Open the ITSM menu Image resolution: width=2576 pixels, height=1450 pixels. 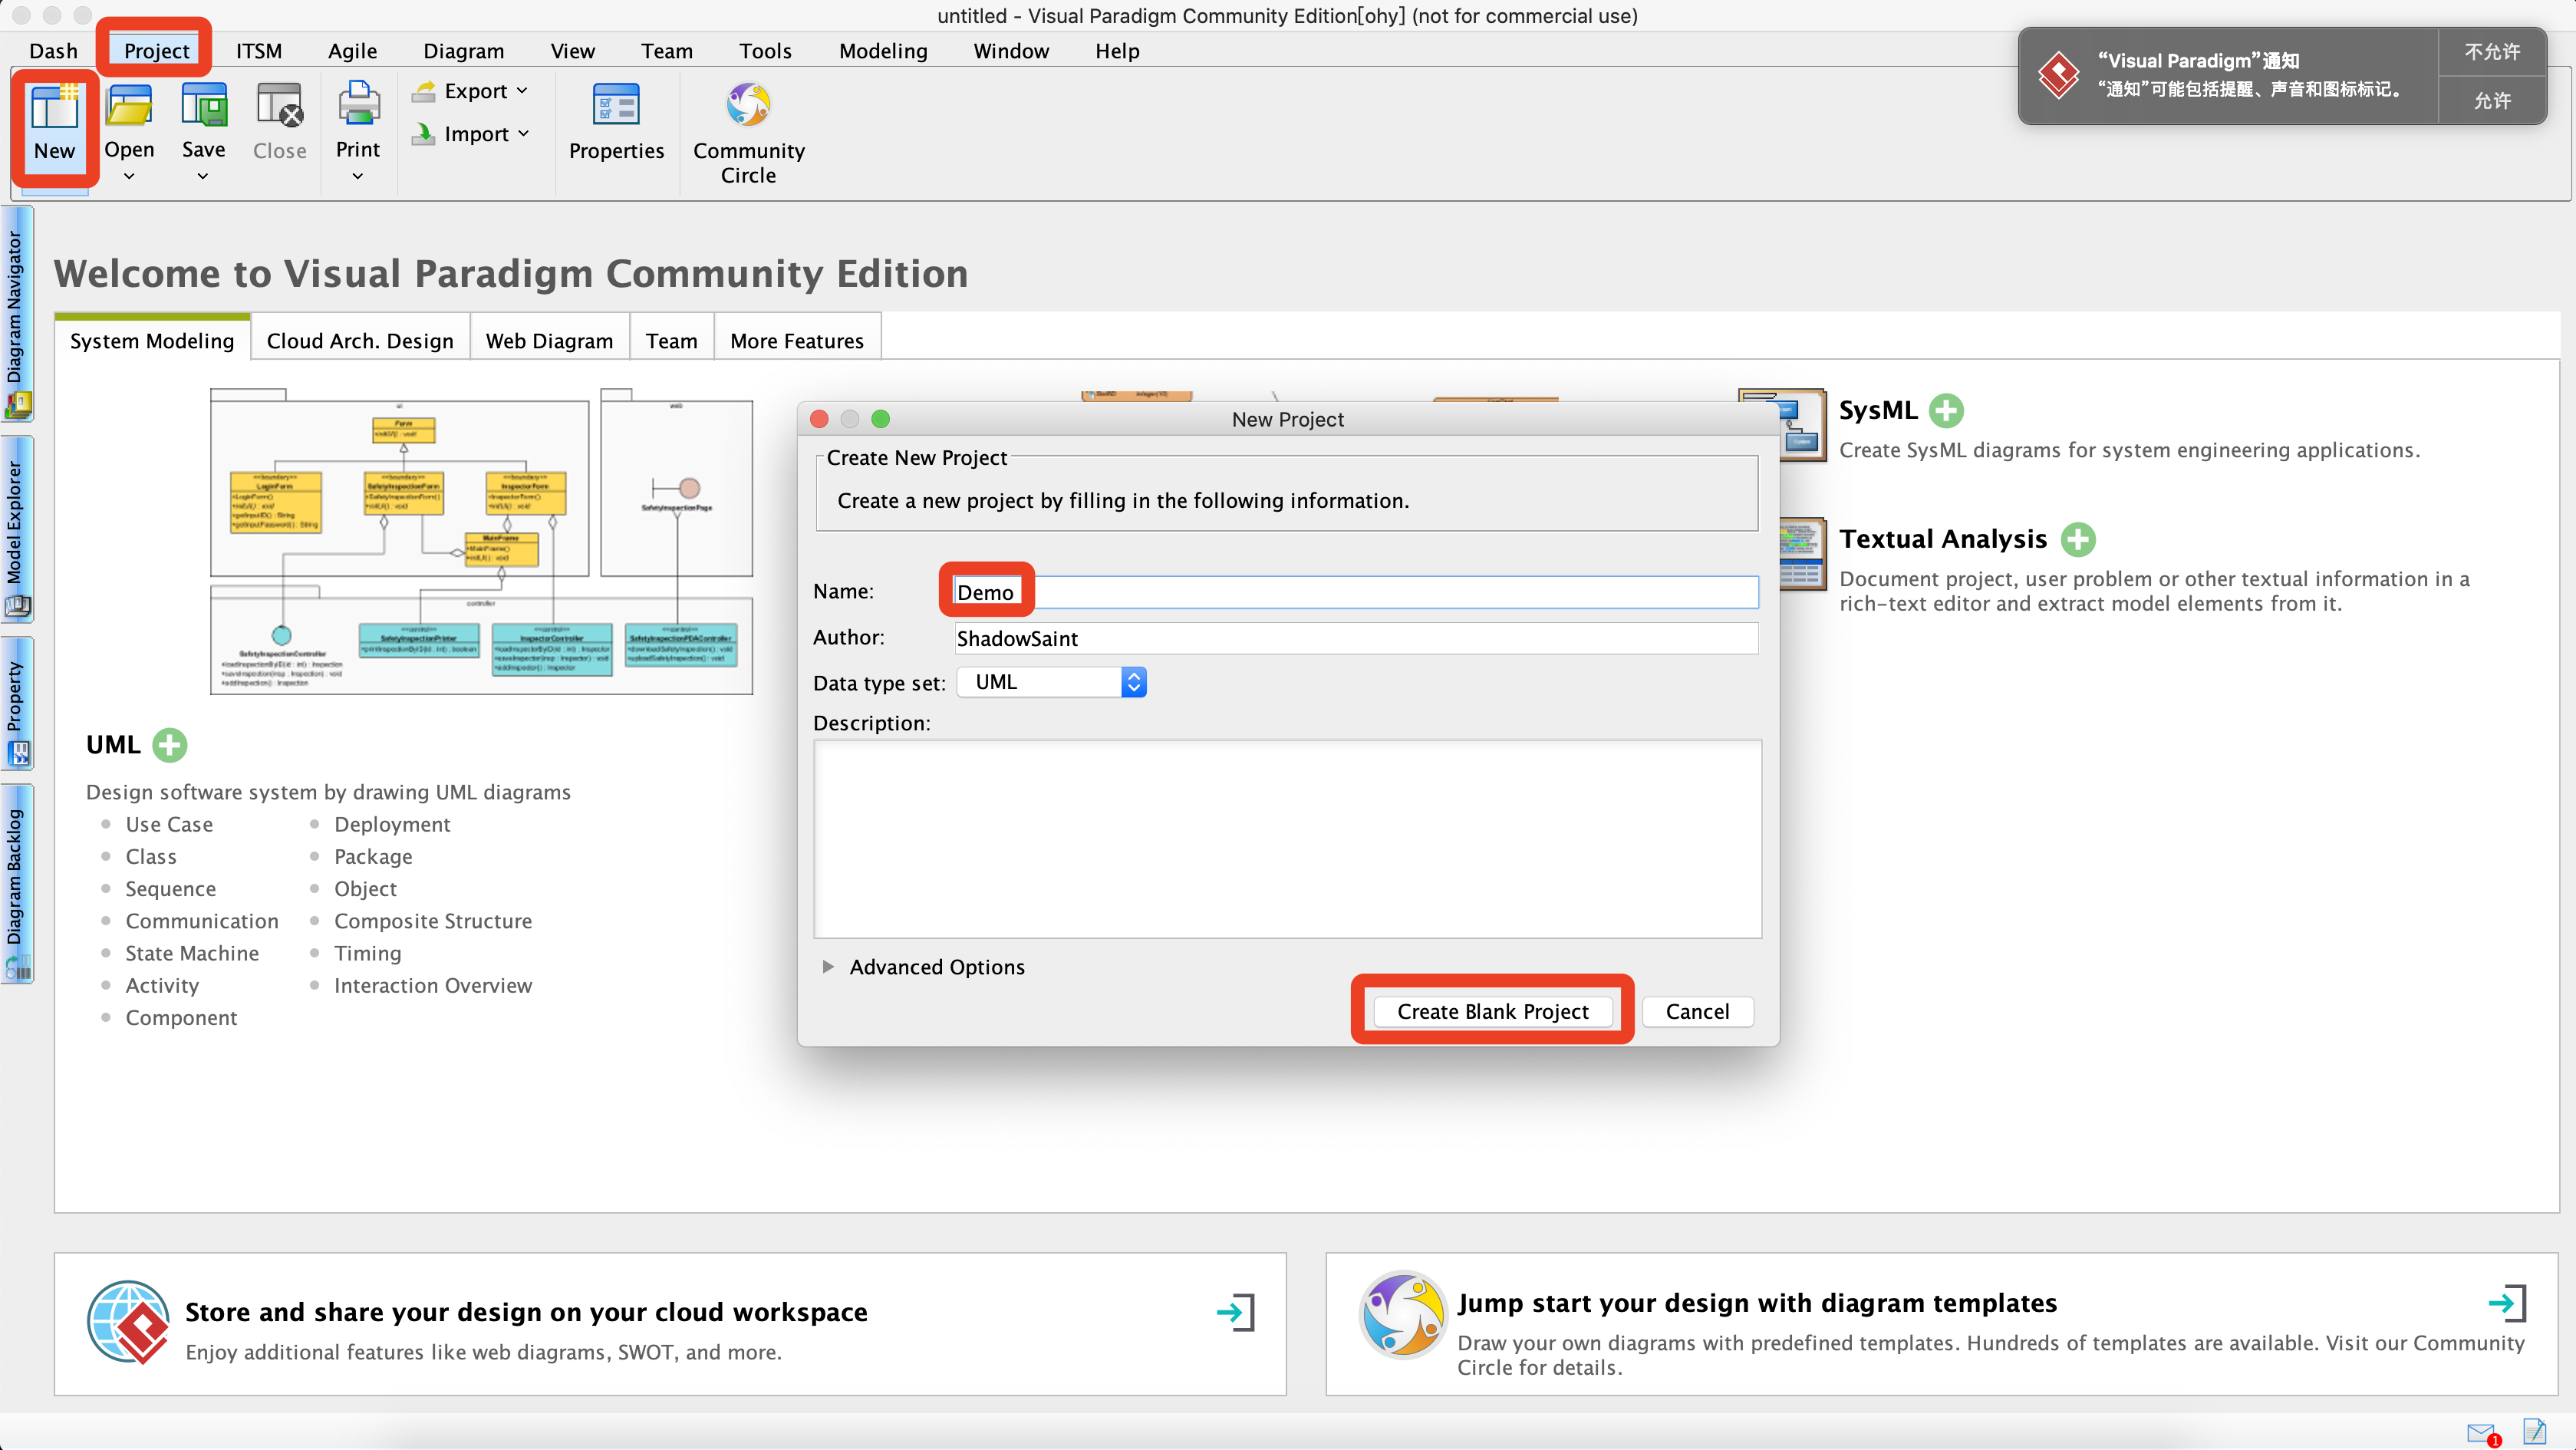click(x=259, y=51)
